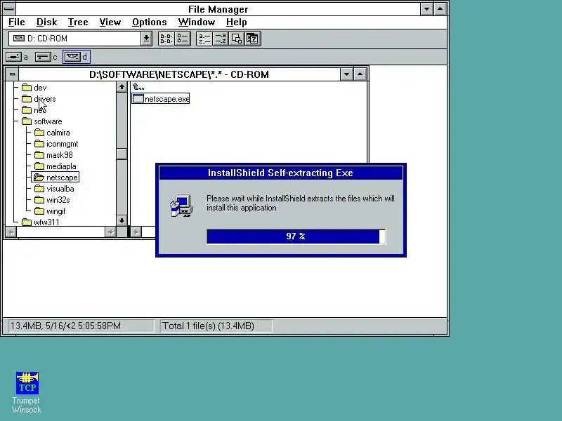This screenshot has height=421, width=562.
Task: Open the visualba folder
Action: click(x=55, y=189)
